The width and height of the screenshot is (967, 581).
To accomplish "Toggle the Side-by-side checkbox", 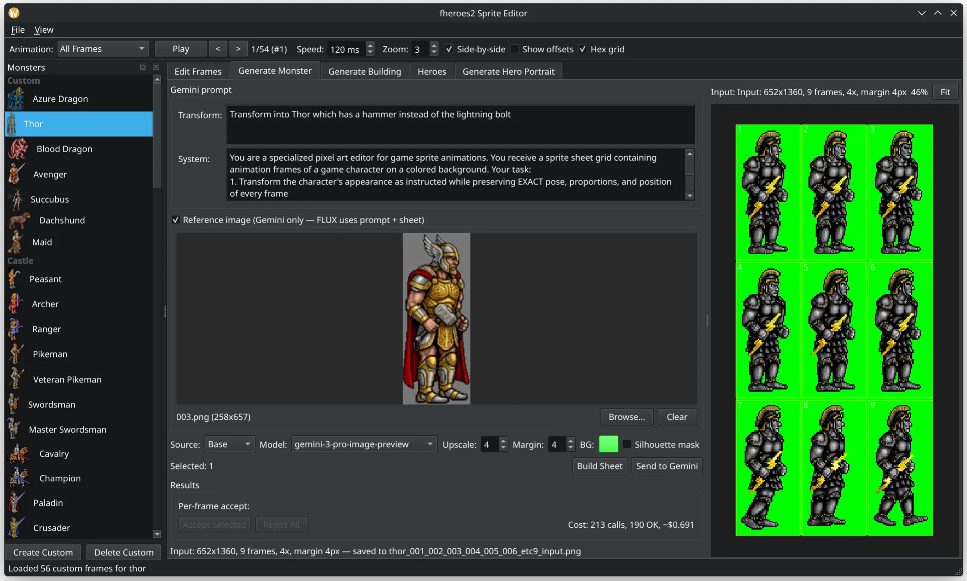I will click(449, 49).
